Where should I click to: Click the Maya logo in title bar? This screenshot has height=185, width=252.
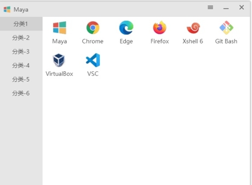pyautogui.click(x=7, y=10)
